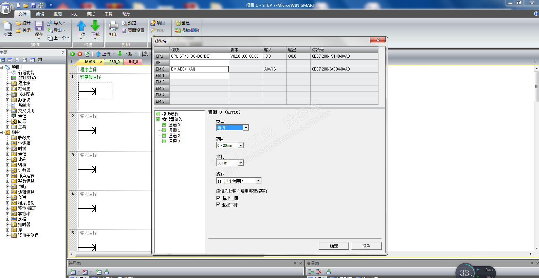Toggle the 超出上限 alarm checkbox
Screen dimensions: 539x278
click(x=218, y=198)
